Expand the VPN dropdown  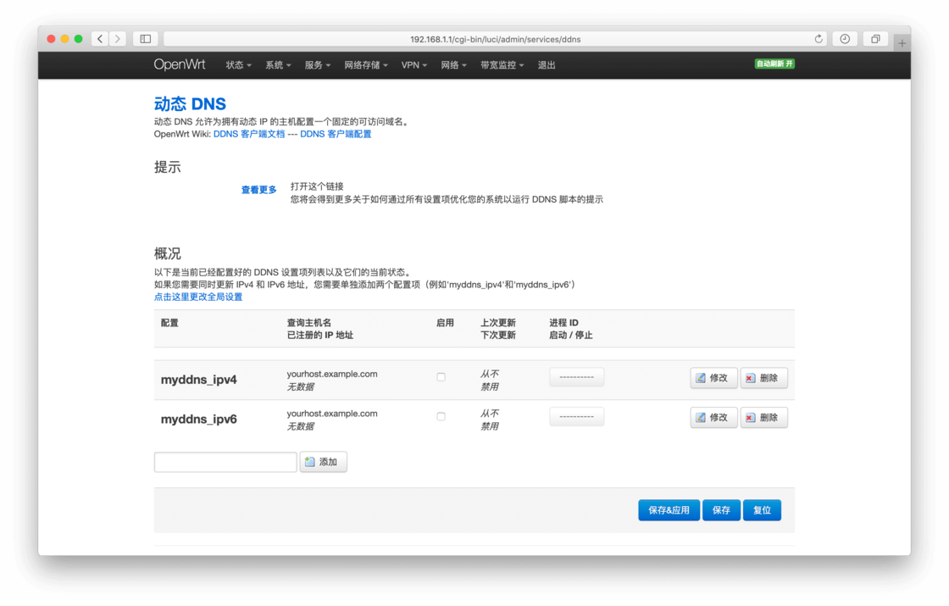point(413,64)
